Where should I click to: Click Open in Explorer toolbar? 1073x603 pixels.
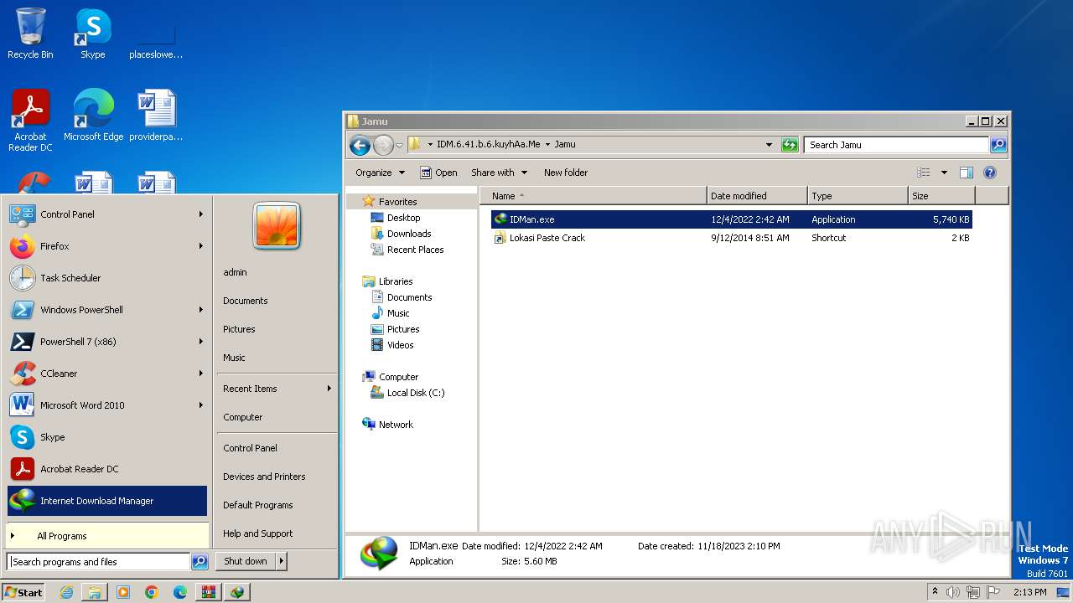click(438, 173)
